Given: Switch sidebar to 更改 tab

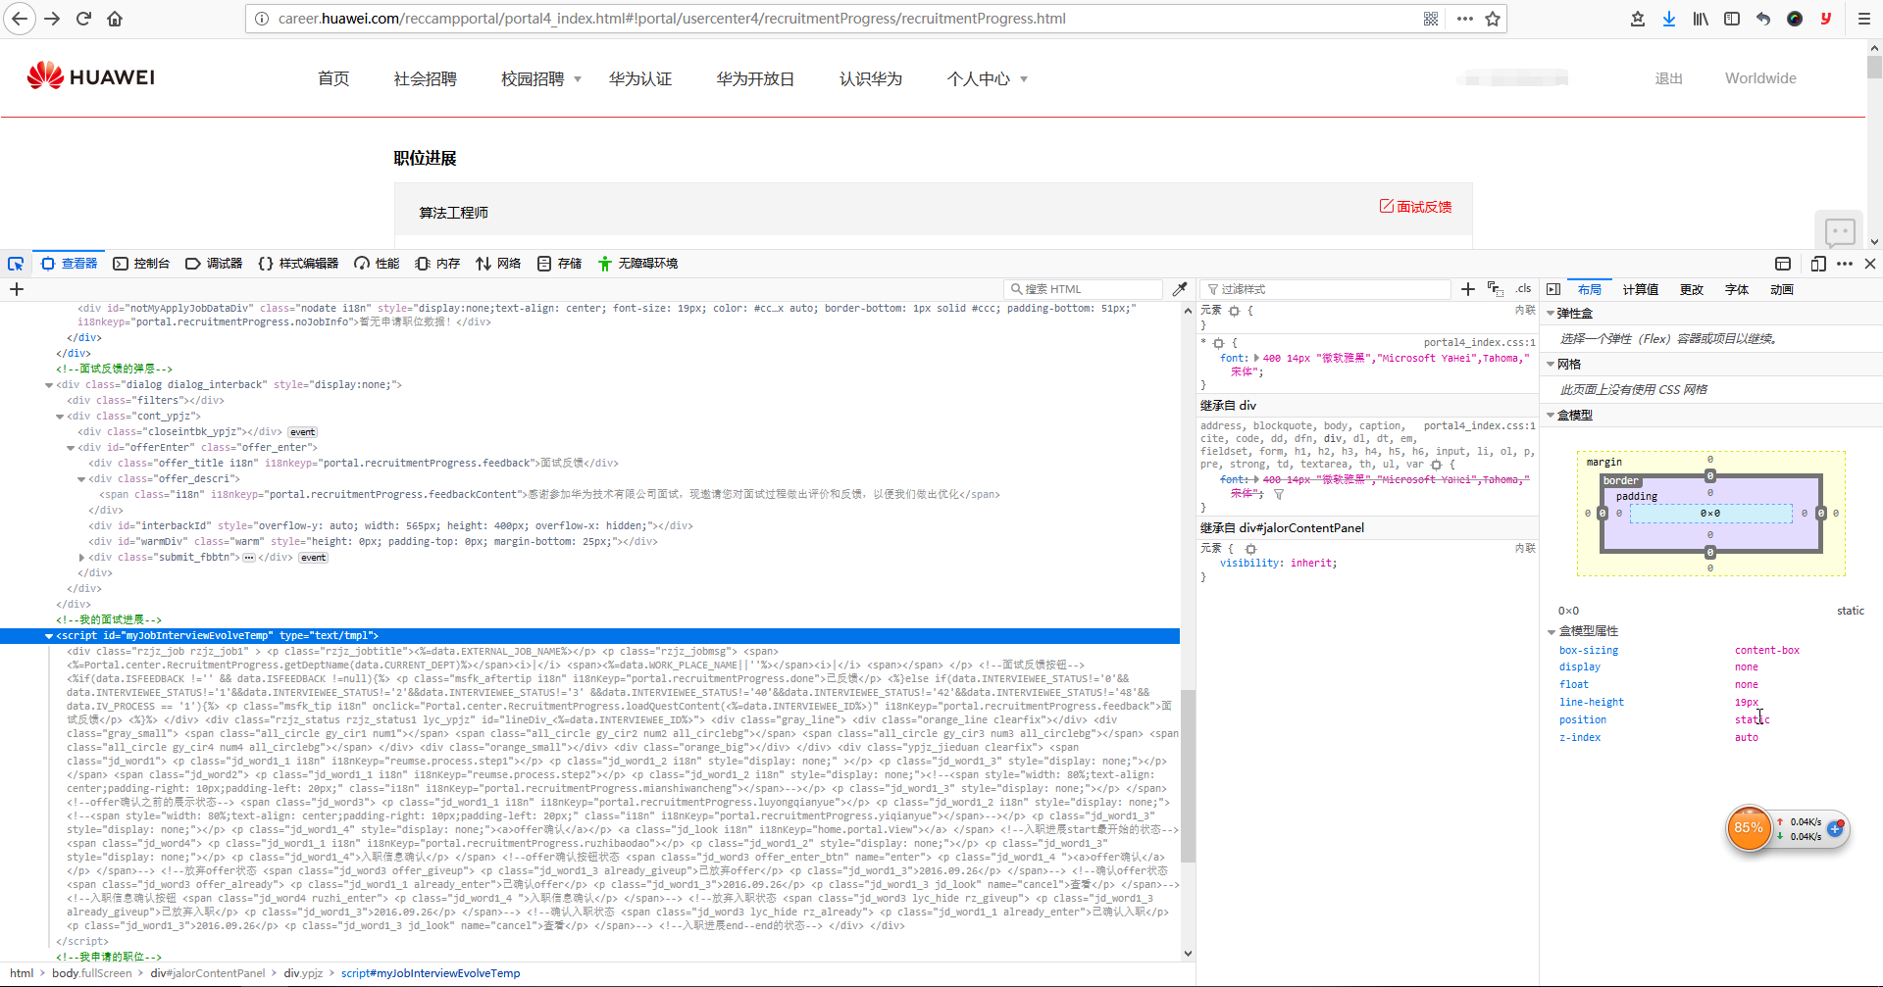Looking at the screenshot, I should tap(1692, 289).
